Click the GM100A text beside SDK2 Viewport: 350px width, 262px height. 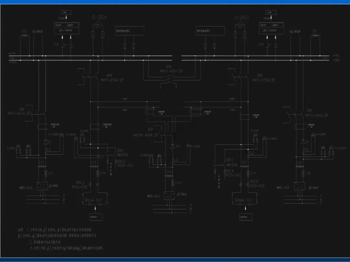(231, 165)
